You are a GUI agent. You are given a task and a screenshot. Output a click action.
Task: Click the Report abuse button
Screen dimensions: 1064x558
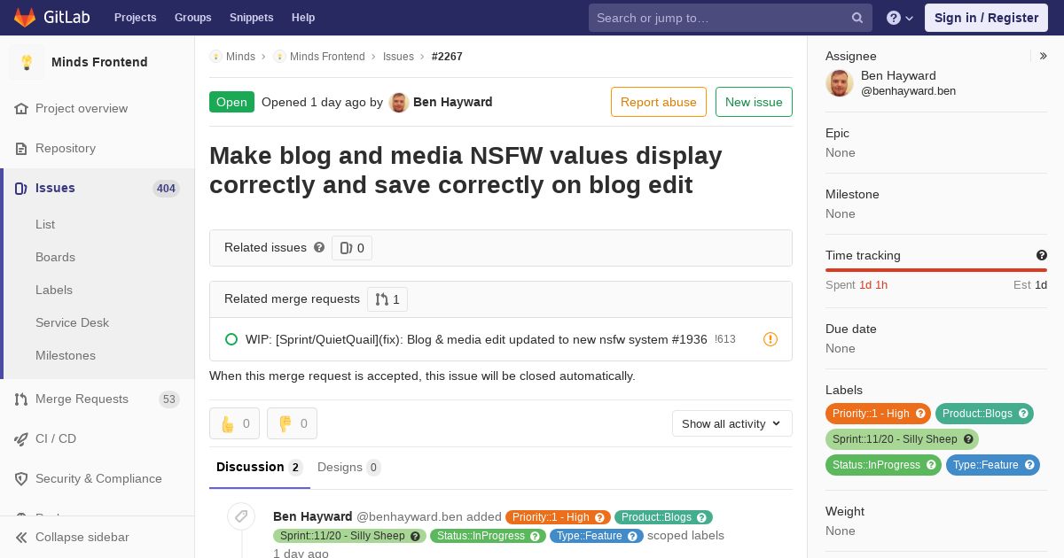pyautogui.click(x=659, y=102)
